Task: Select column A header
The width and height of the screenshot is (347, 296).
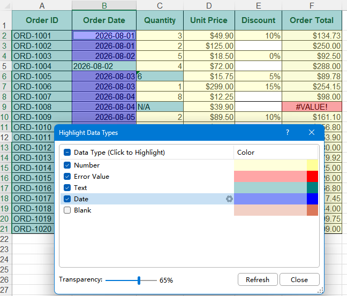Action: tap(42, 5)
